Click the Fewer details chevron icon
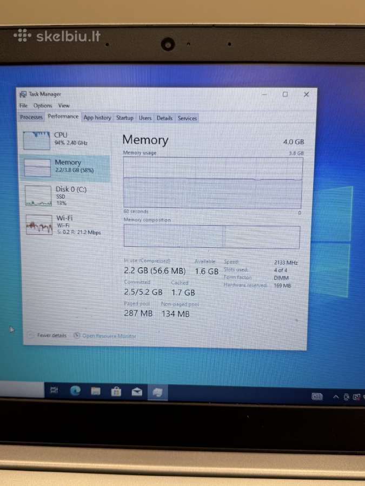The image size is (365, 486). [x=30, y=335]
